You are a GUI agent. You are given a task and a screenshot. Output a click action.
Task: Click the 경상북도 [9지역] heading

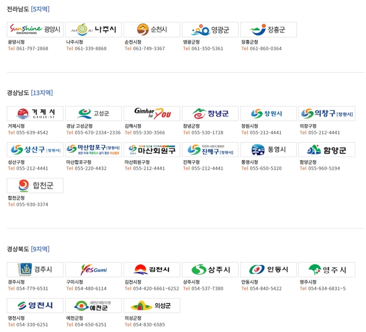[x=28, y=249]
